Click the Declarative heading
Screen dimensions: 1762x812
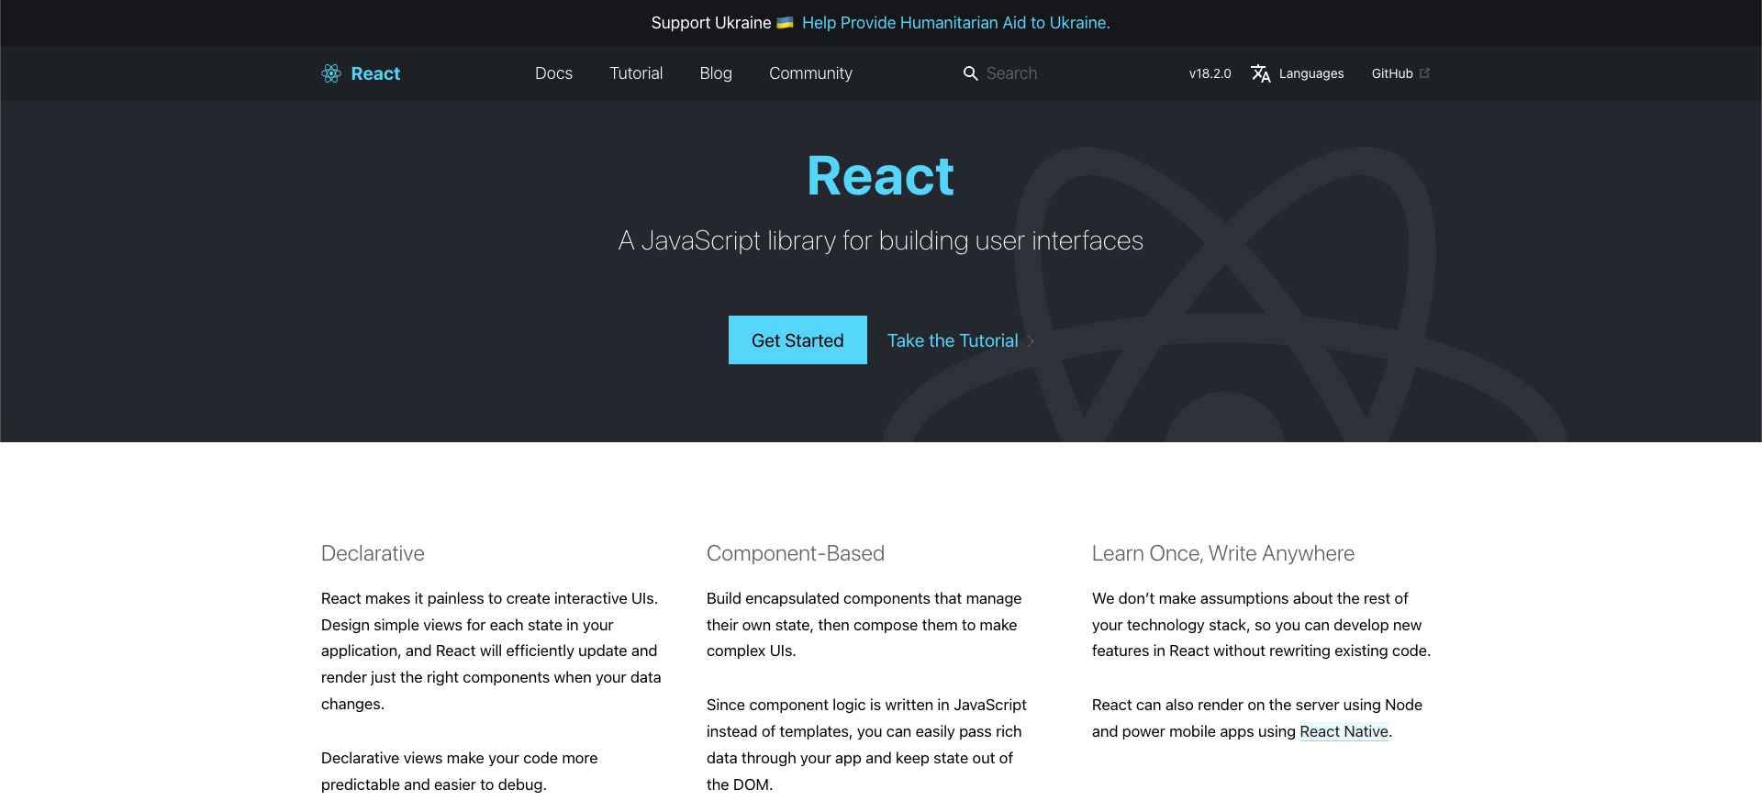373,553
